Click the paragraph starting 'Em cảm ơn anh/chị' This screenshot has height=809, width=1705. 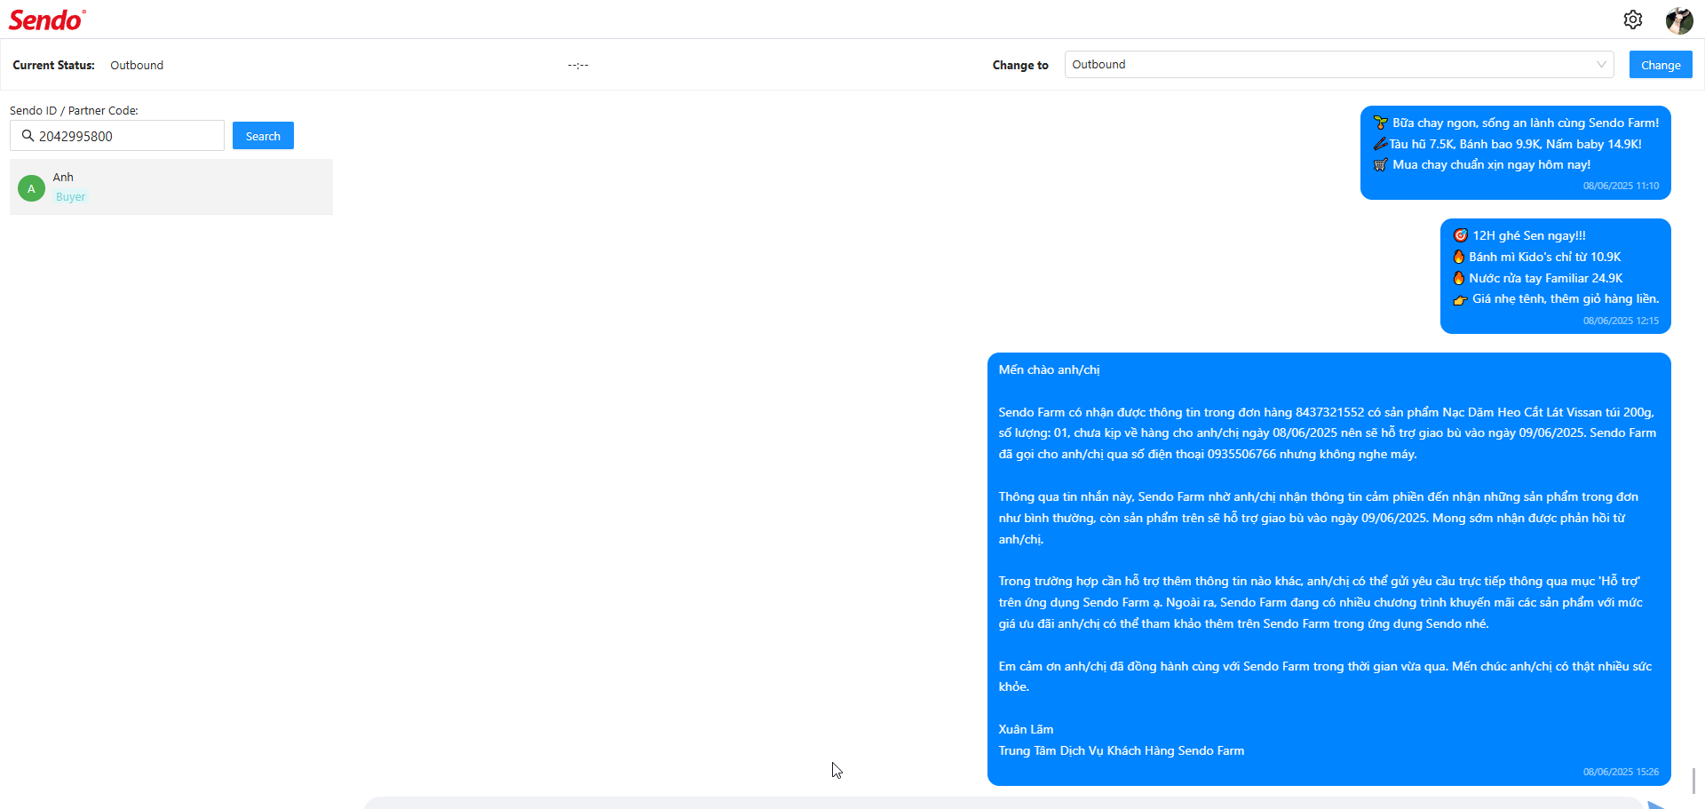coord(1325,677)
